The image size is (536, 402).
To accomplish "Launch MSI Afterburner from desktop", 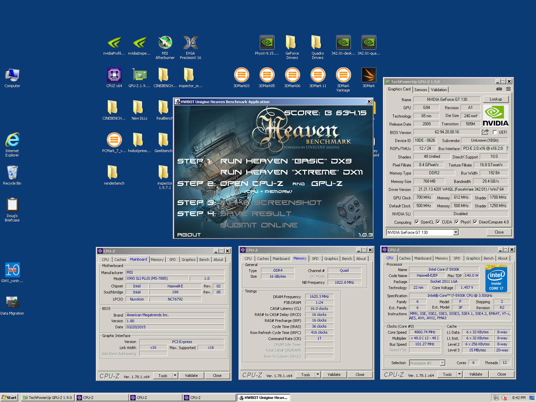I will (165, 48).
